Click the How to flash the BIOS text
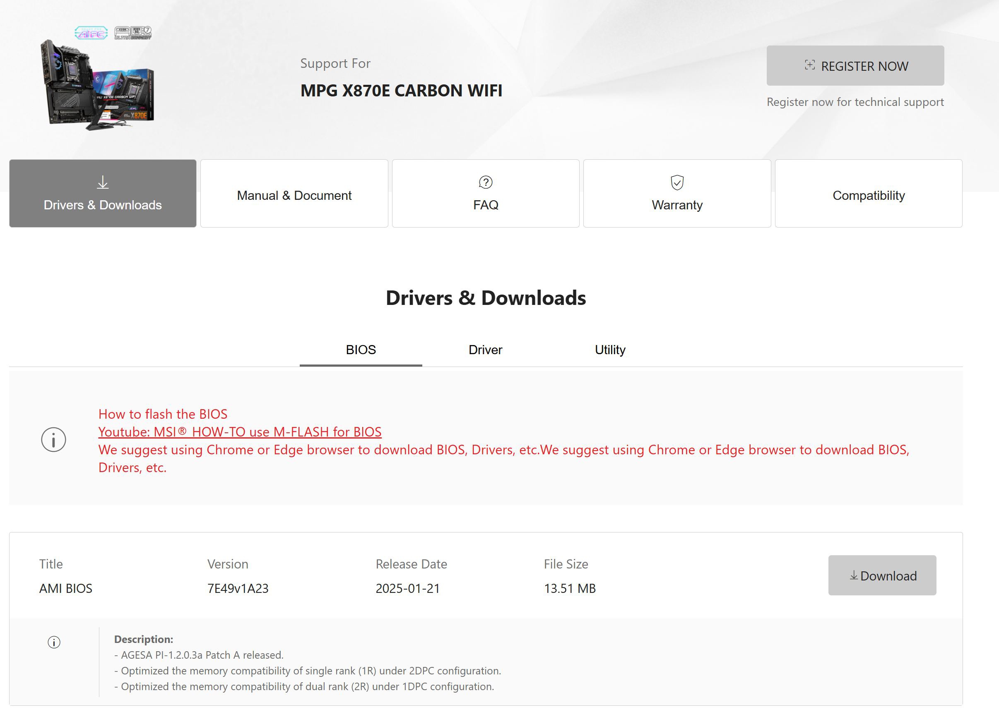 point(163,414)
